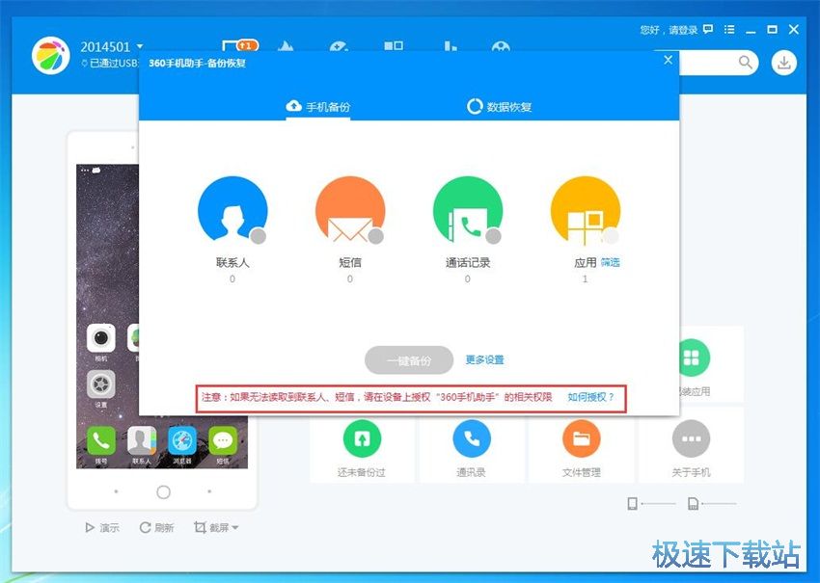Tap the green phone dial app on preview
Viewport: 820px width, 583px height.
pyautogui.click(x=101, y=441)
